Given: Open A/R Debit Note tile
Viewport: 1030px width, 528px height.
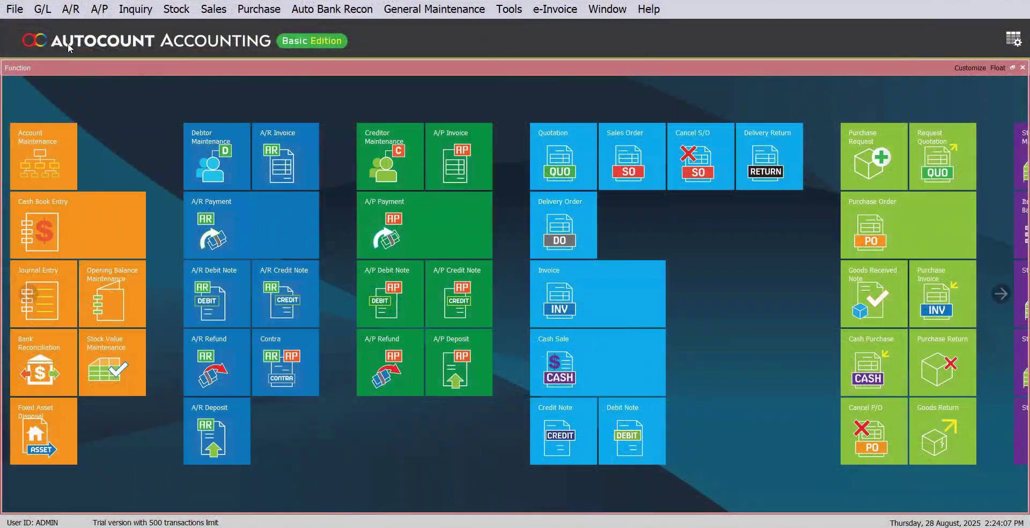Looking at the screenshot, I should coord(217,294).
